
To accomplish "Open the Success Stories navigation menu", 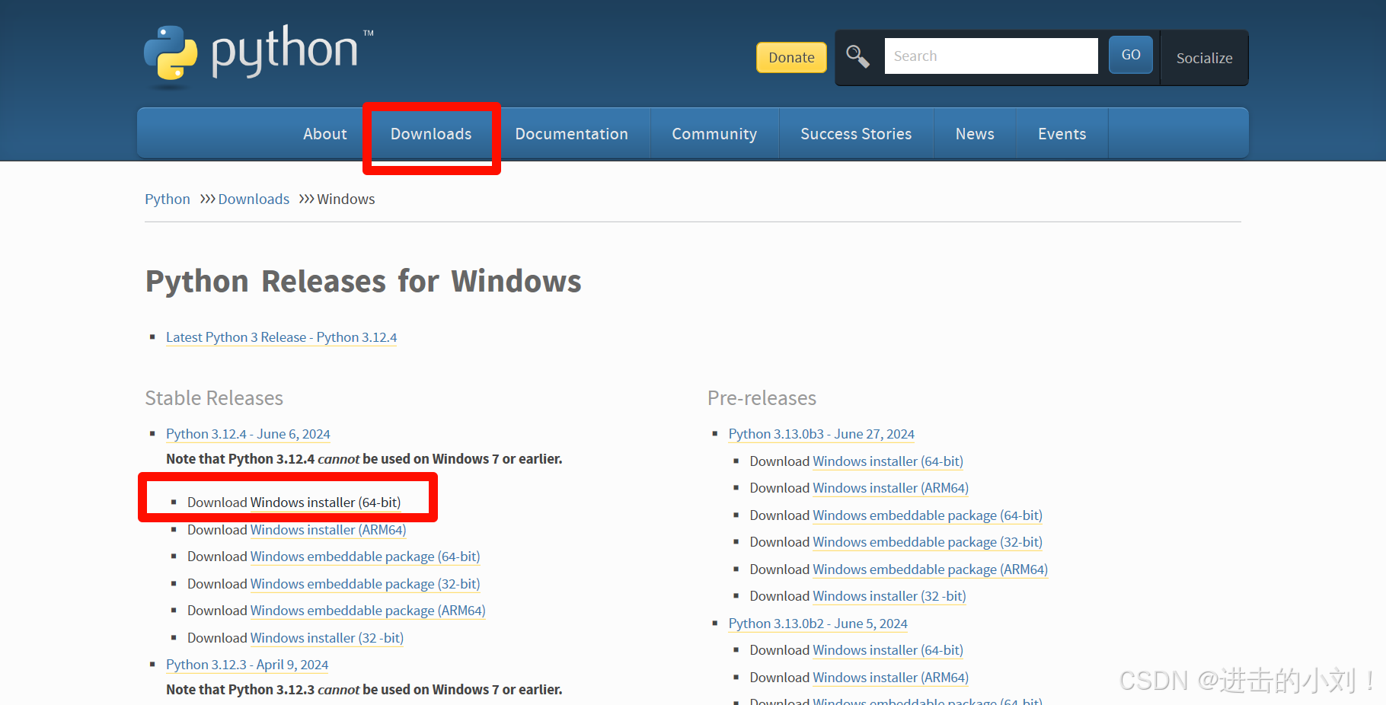I will (x=856, y=134).
